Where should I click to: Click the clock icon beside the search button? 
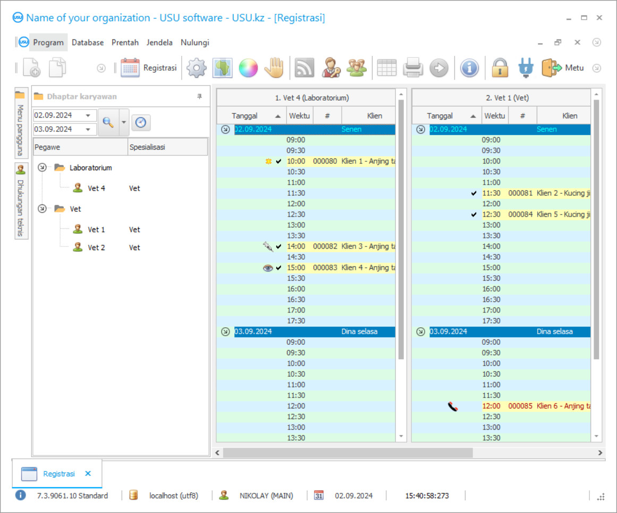141,122
